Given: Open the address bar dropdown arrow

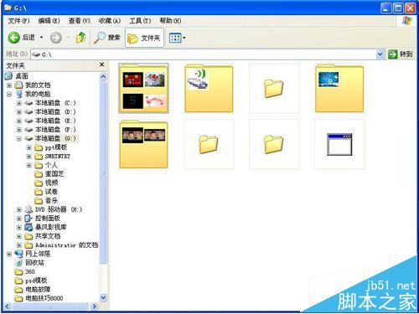Looking at the screenshot, I should point(380,54).
